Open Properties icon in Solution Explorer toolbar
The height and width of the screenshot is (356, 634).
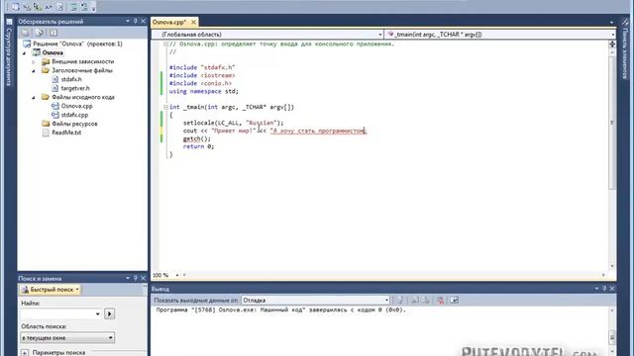[x=26, y=33]
